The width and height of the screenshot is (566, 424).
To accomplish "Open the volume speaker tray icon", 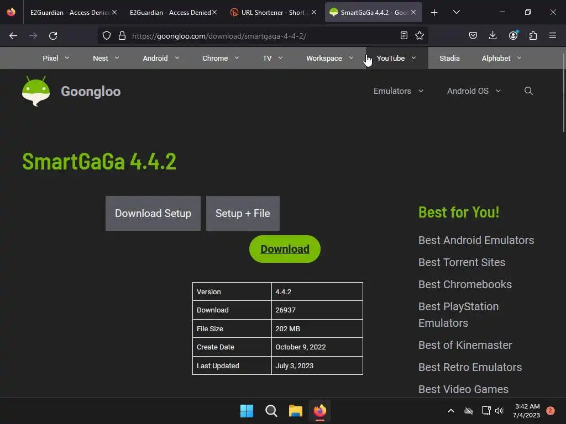I will click(499, 411).
